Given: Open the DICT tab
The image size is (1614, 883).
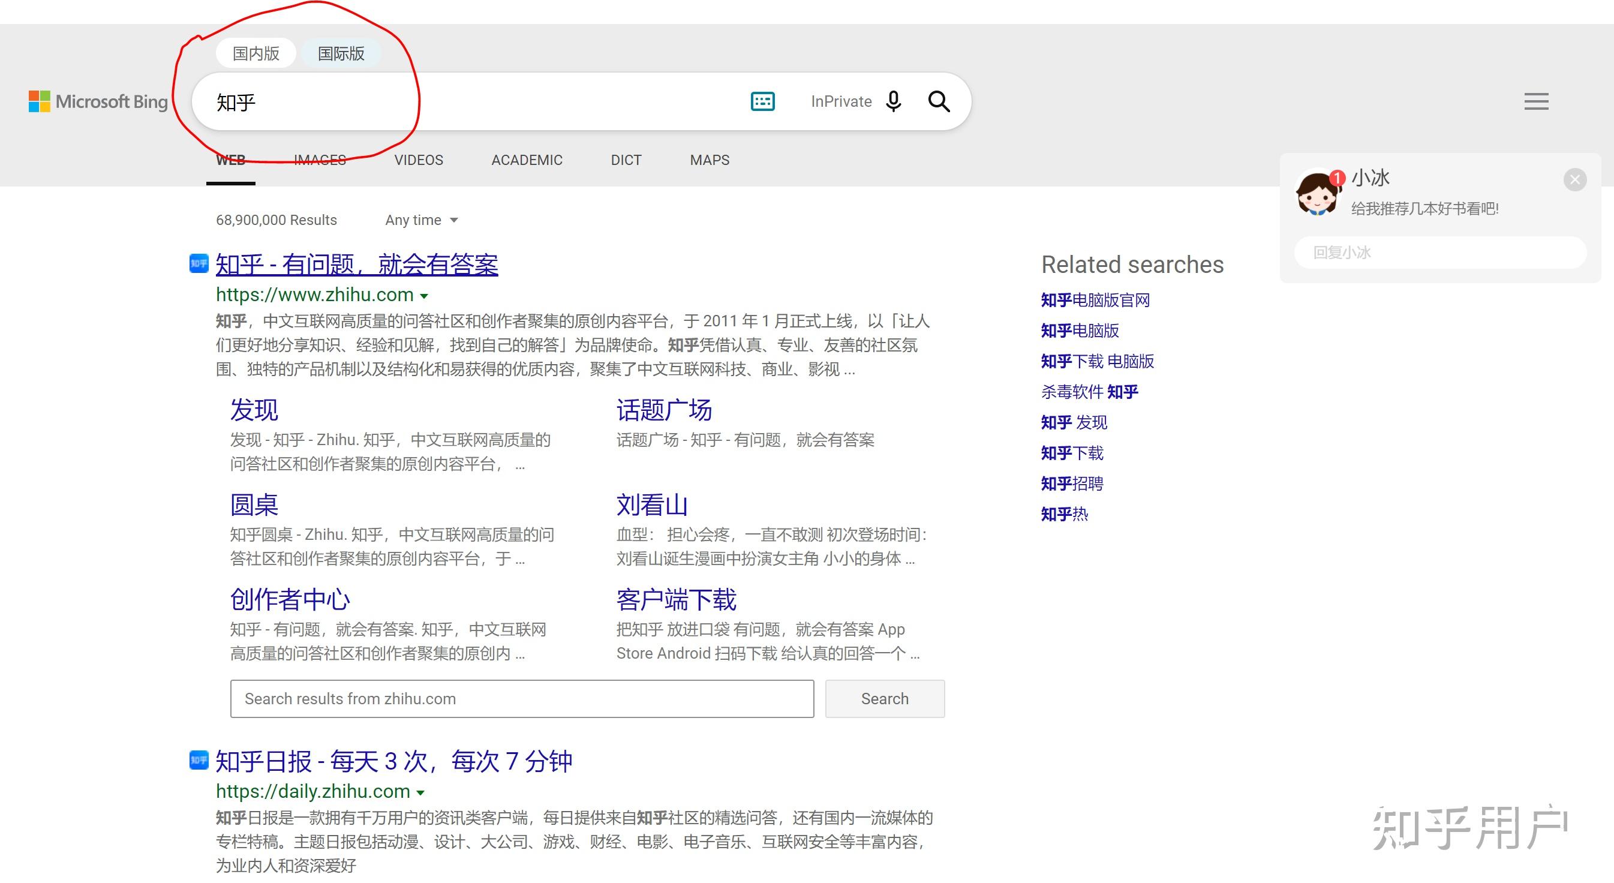Looking at the screenshot, I should (626, 160).
